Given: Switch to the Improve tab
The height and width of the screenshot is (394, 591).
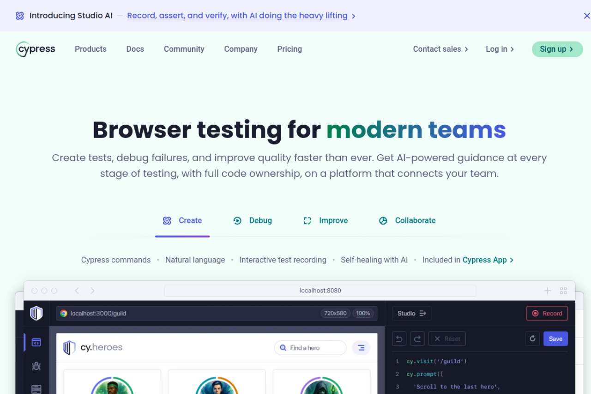Looking at the screenshot, I should tap(326, 221).
